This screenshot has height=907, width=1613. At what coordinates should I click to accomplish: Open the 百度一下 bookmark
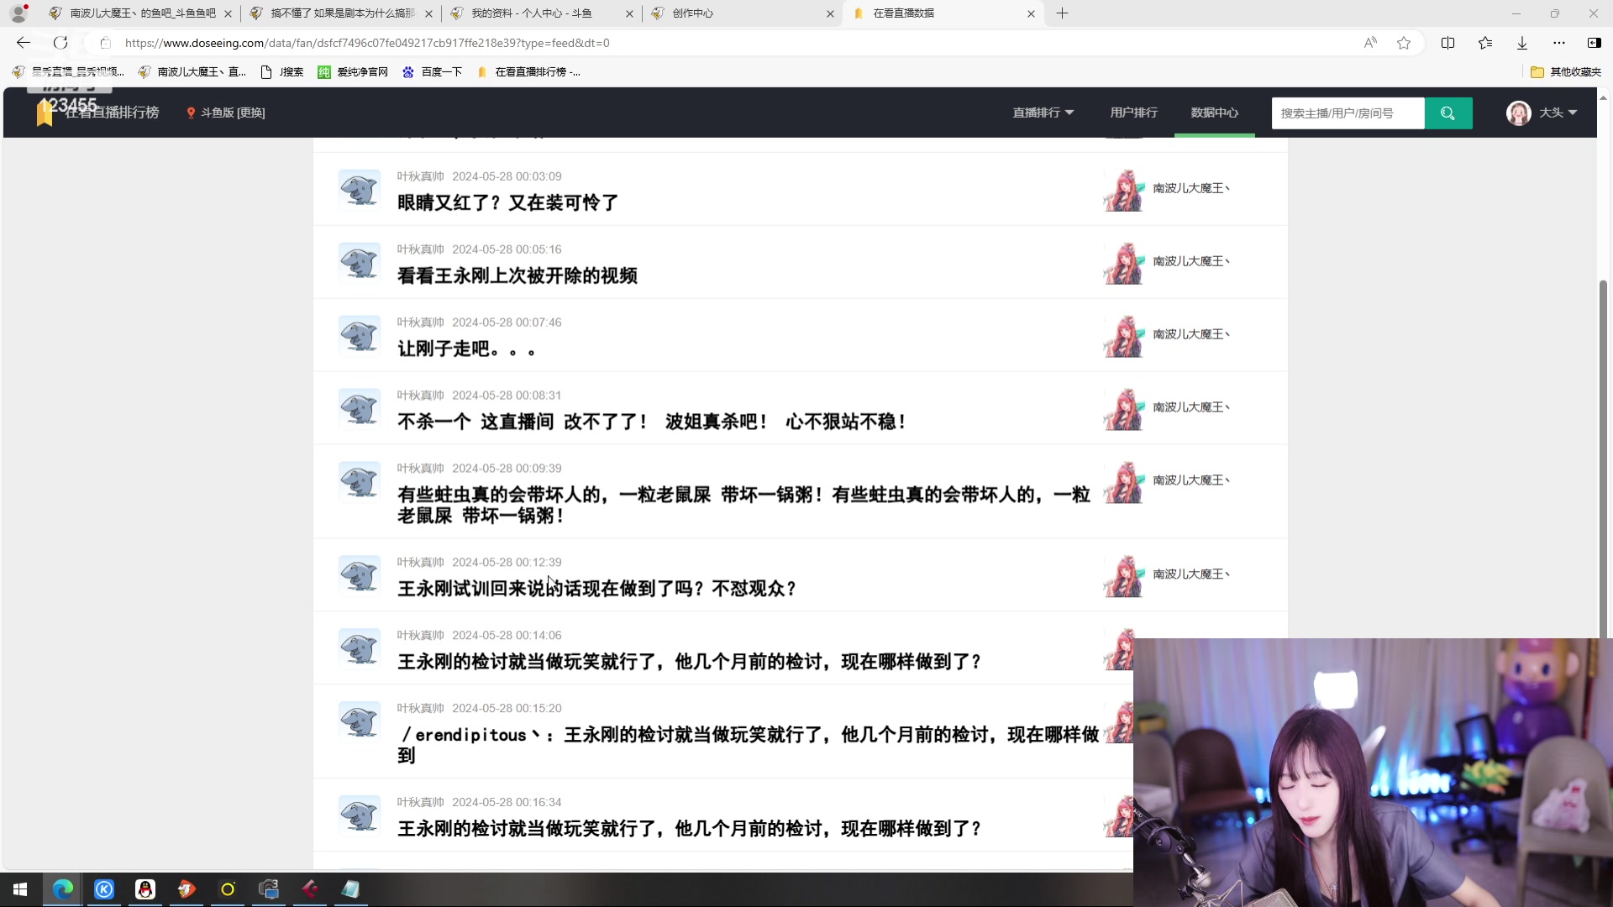point(433,72)
